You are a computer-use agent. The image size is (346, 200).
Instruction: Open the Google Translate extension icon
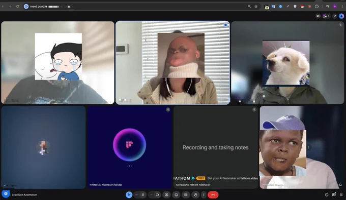[273, 7]
